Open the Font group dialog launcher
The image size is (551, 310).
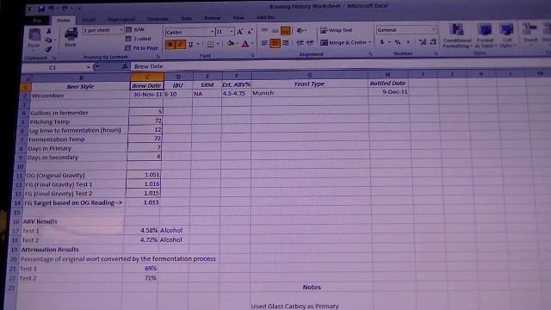[x=252, y=55]
